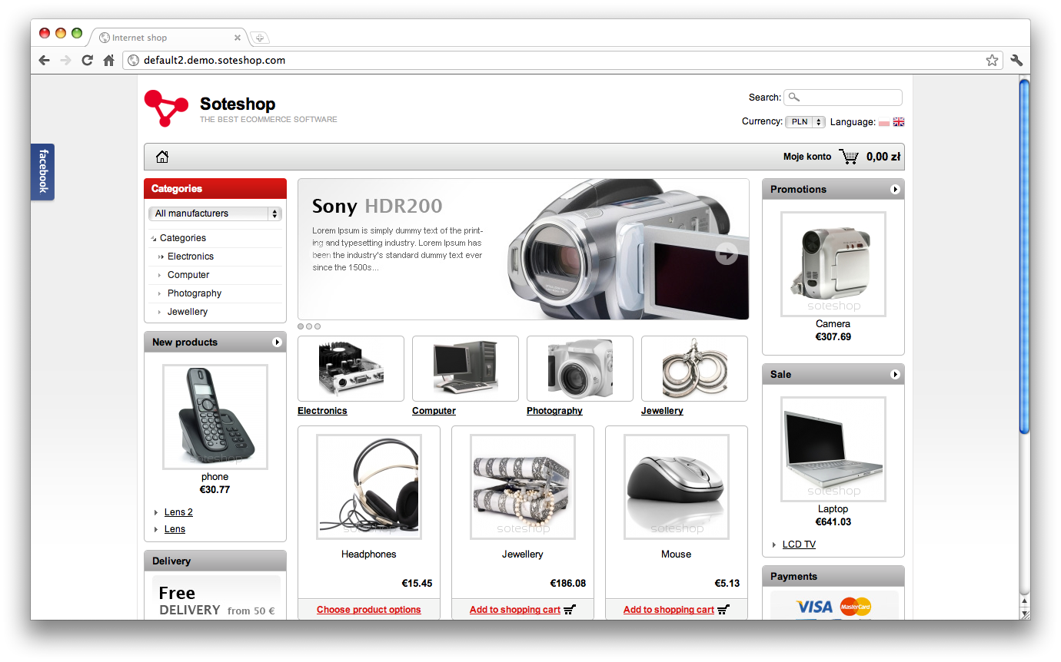Viewport: 1061px width, 662px height.
Task: Open the Electronics category thumbnail
Action: pos(351,369)
